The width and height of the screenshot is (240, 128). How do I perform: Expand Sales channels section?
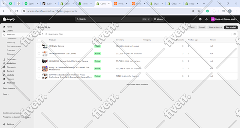point(10,88)
